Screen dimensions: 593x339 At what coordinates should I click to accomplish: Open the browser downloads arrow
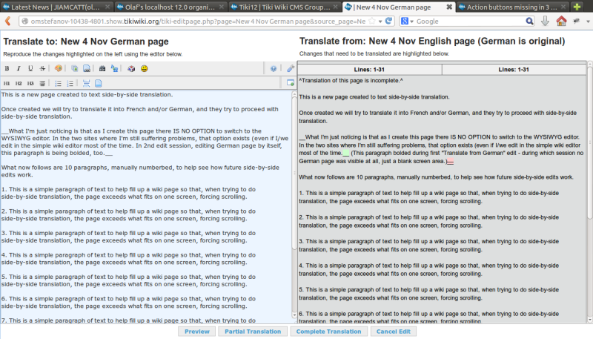click(x=545, y=22)
